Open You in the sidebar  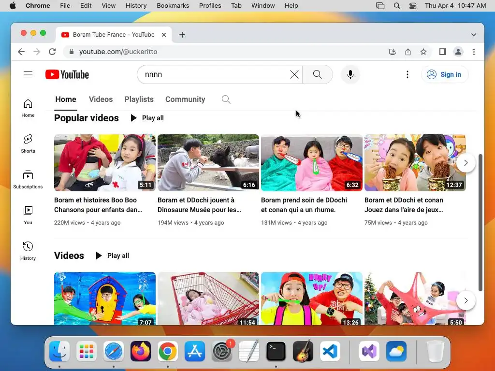tap(28, 215)
